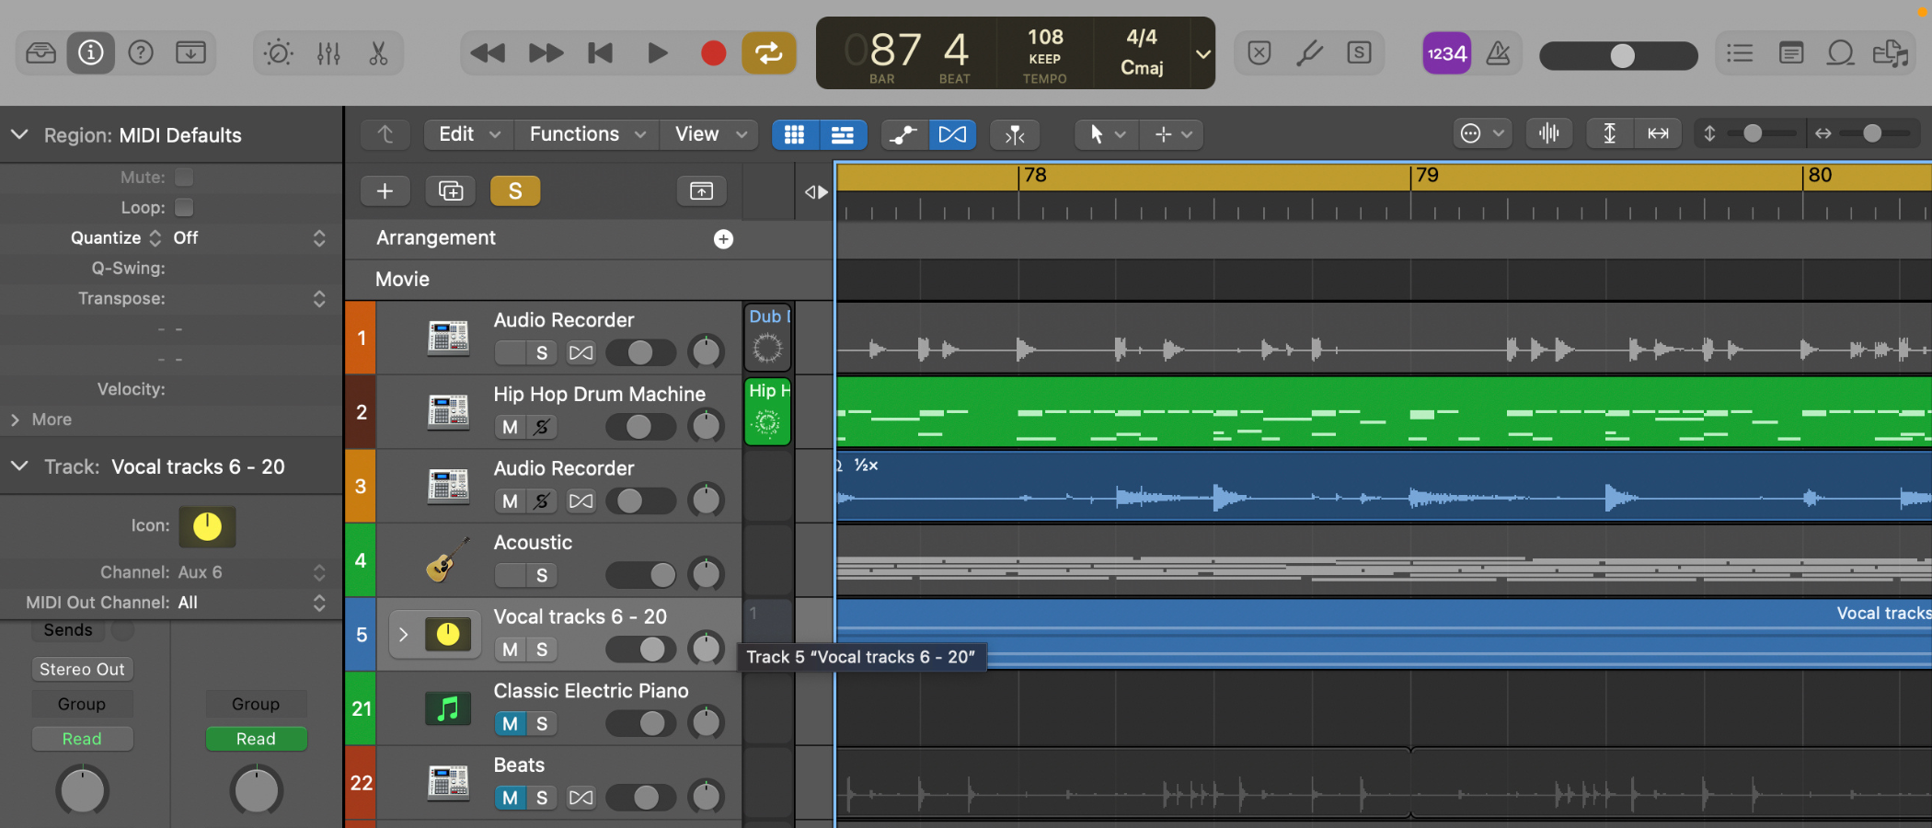The width and height of the screenshot is (1932, 828).
Task: Add arrangement marker with plus icon
Action: pos(724,239)
